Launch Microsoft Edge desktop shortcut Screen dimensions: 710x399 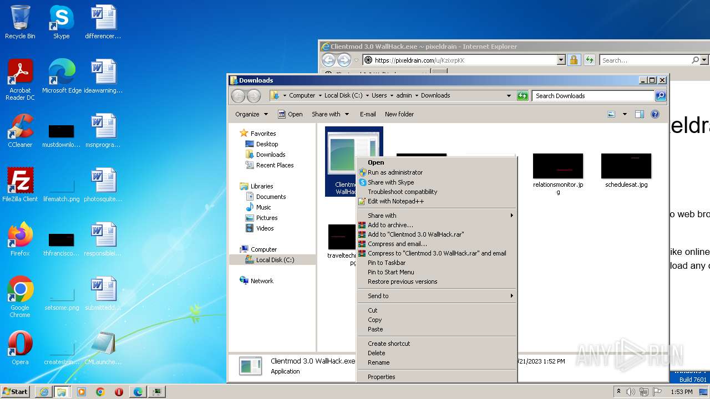(x=62, y=76)
